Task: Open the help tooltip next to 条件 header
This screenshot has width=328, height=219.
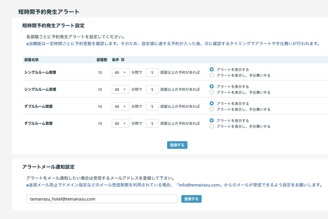Action: click(x=123, y=60)
